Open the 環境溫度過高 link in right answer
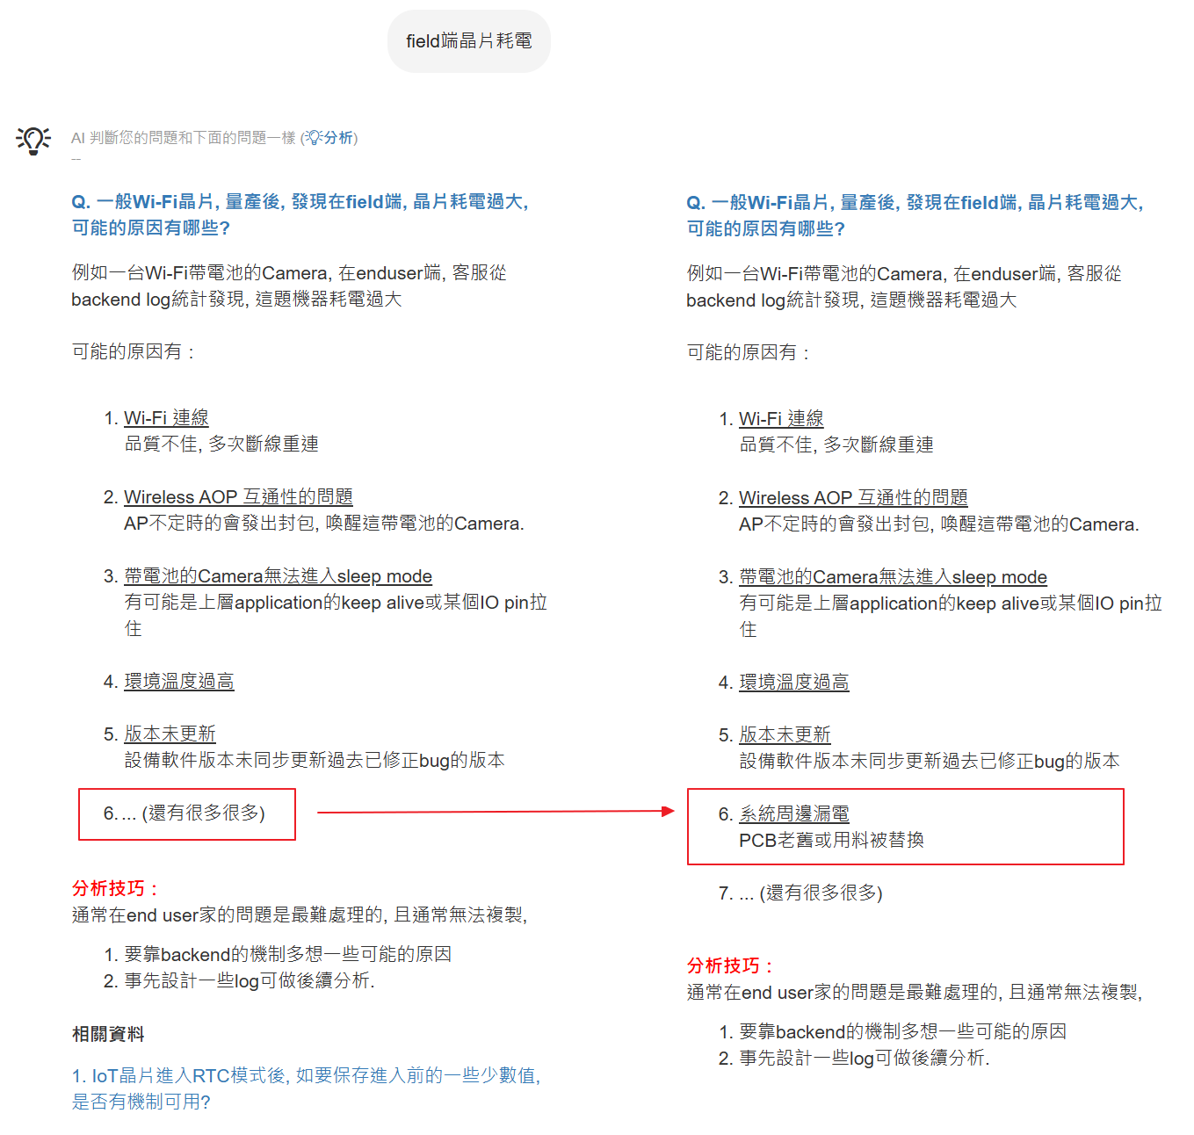The image size is (1194, 1135). click(x=794, y=682)
